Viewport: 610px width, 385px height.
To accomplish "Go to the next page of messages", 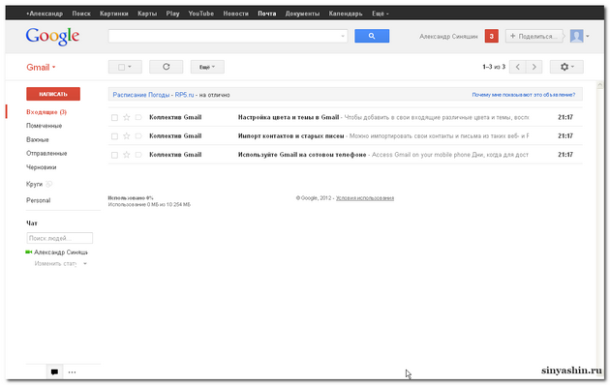I will pos(534,67).
